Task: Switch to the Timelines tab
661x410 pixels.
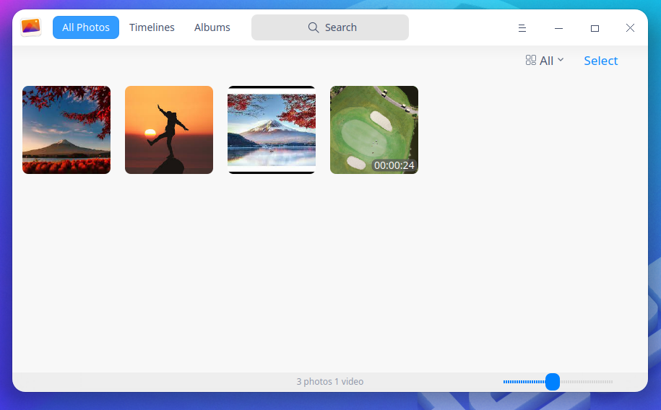Action: 152,27
